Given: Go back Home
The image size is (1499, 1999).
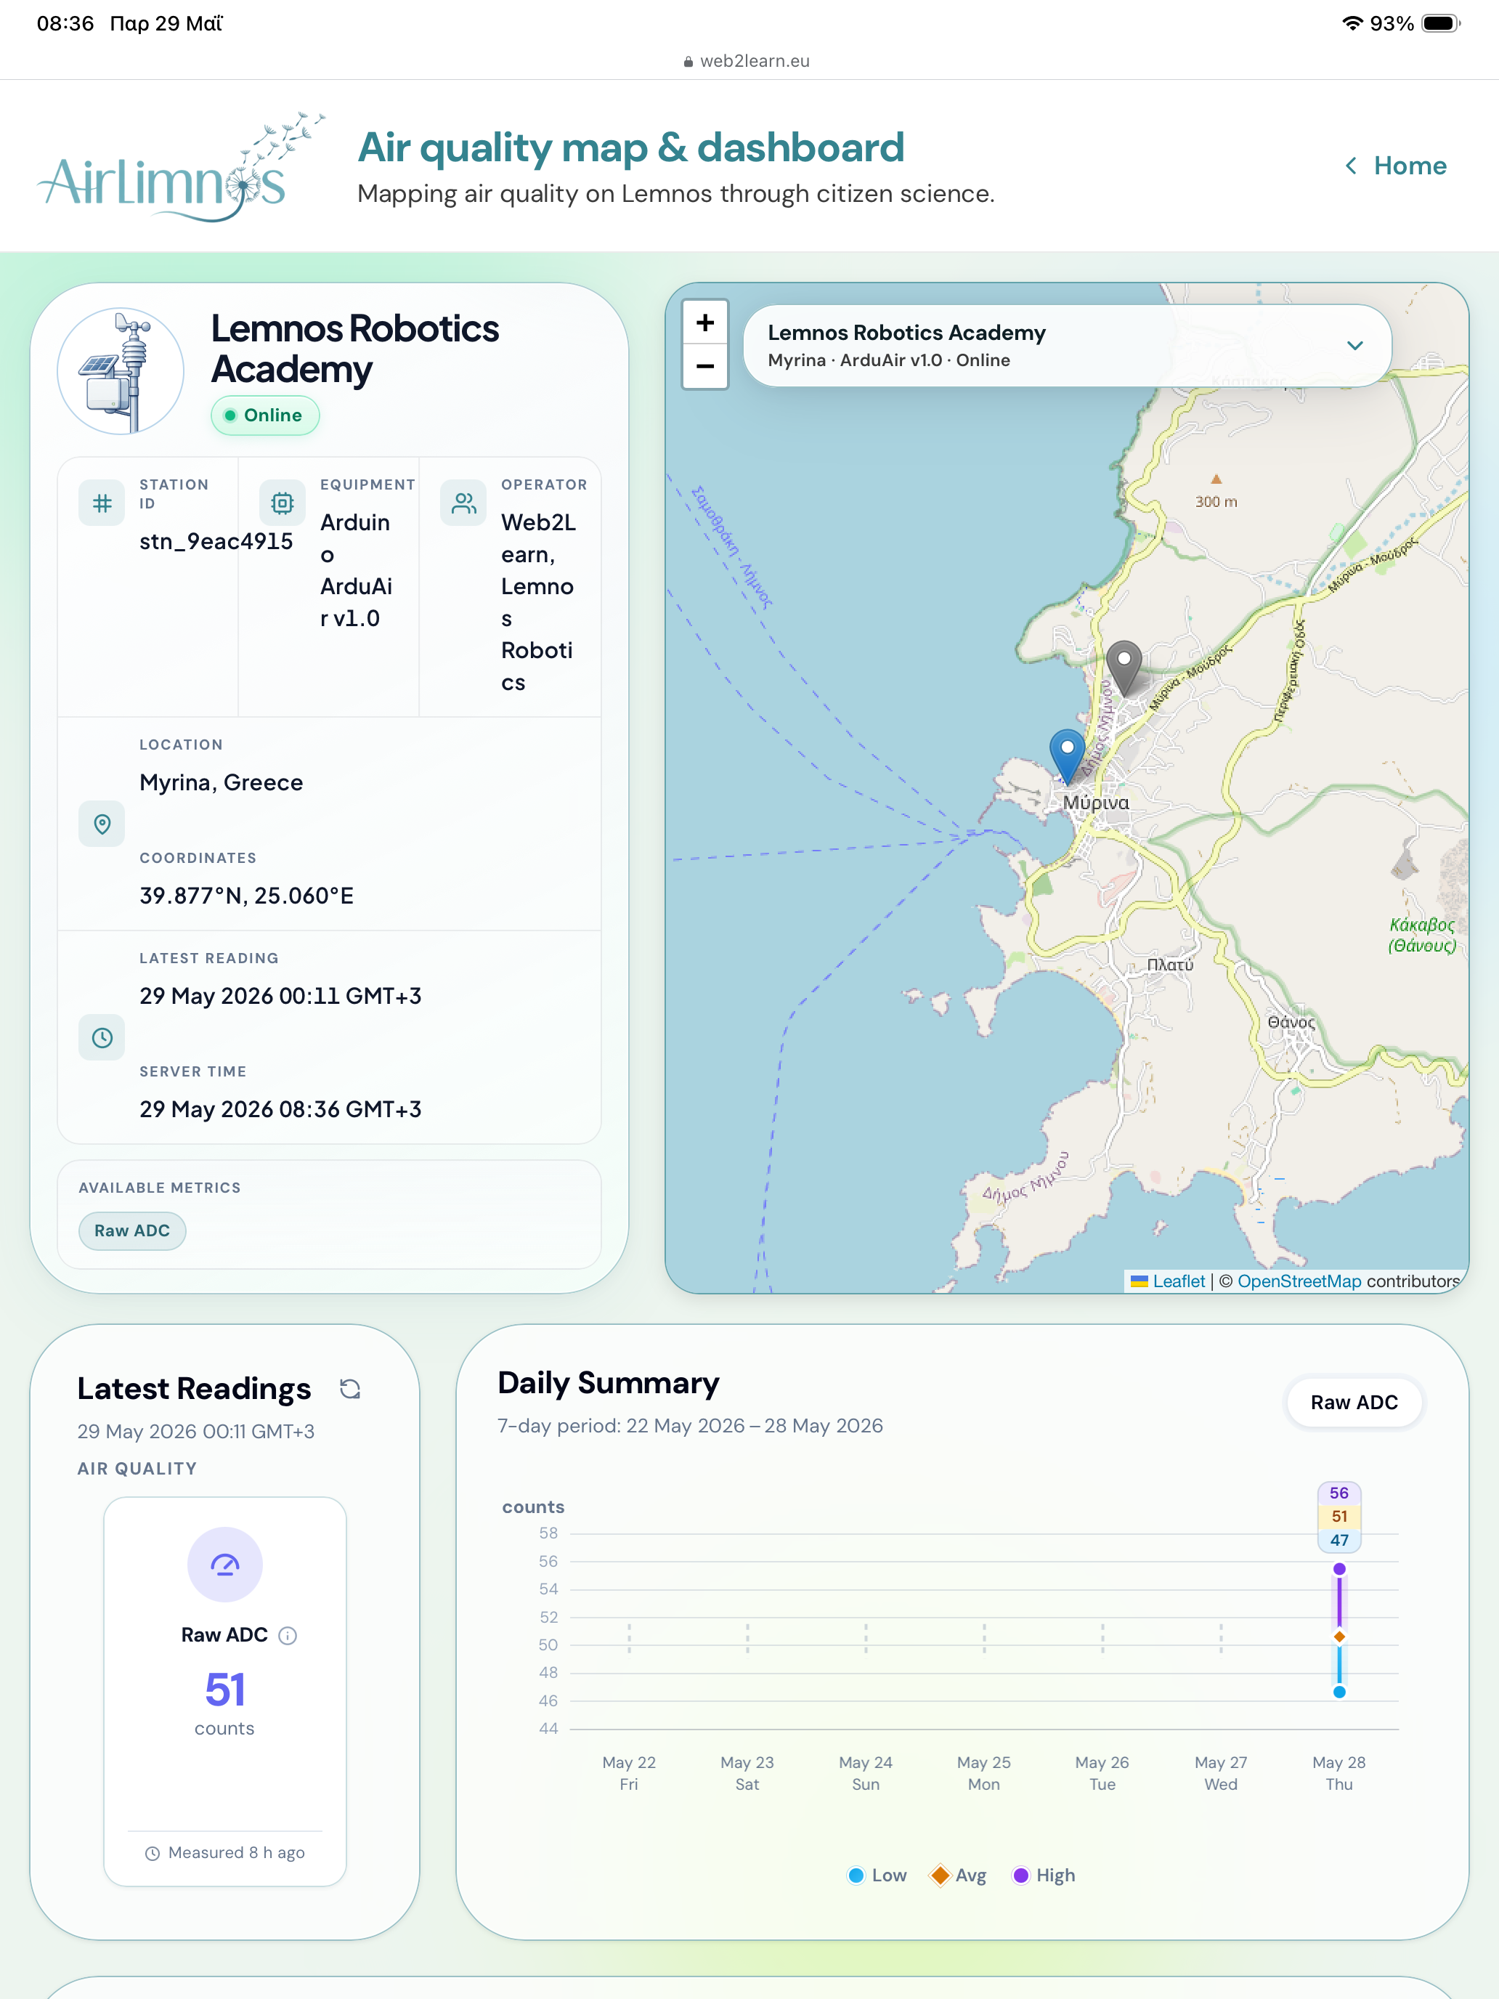Looking at the screenshot, I should [1396, 166].
